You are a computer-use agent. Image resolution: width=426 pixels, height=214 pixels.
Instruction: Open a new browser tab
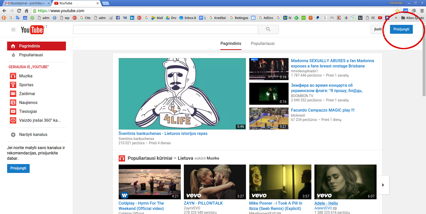click(x=106, y=3)
